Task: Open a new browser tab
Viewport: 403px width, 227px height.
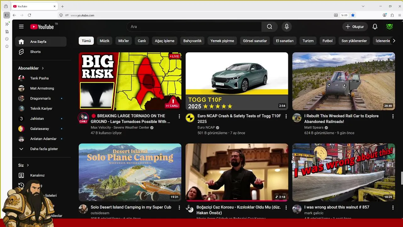Action: coord(62,6)
